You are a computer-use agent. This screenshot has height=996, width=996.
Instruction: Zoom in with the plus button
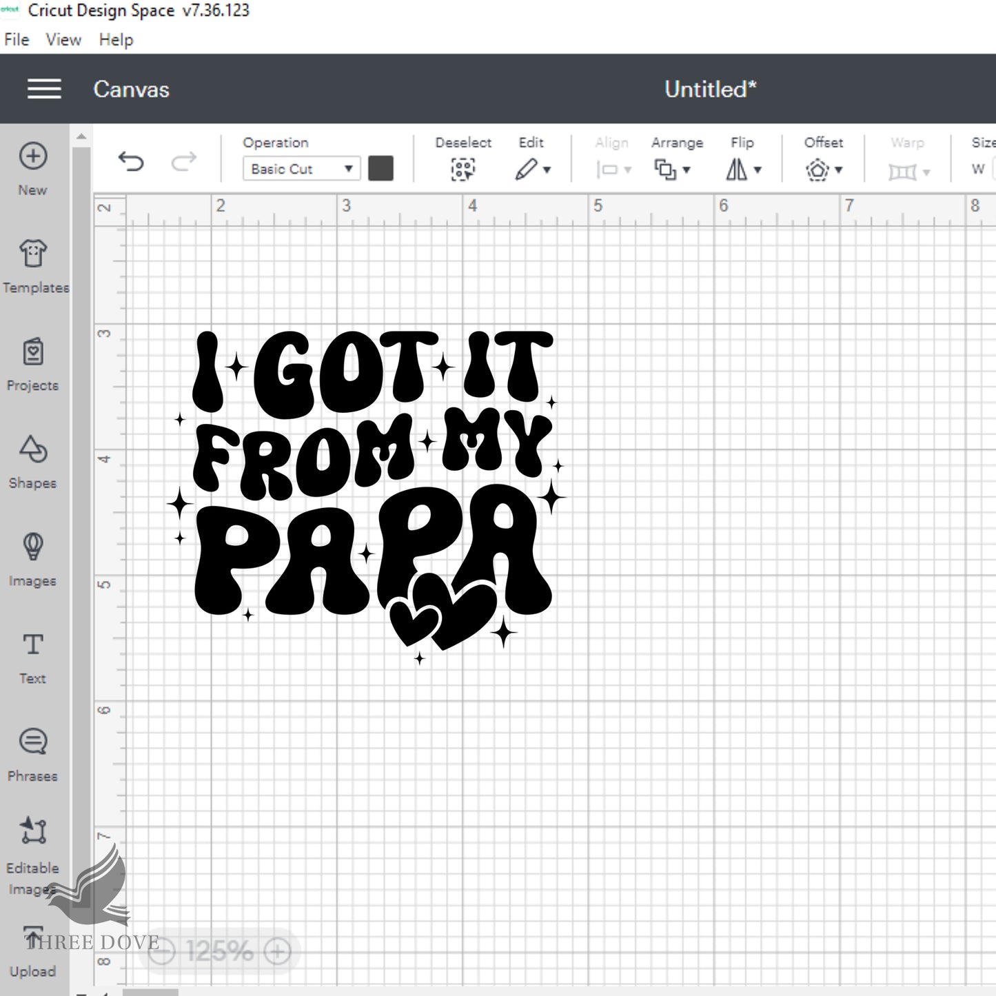click(x=278, y=952)
